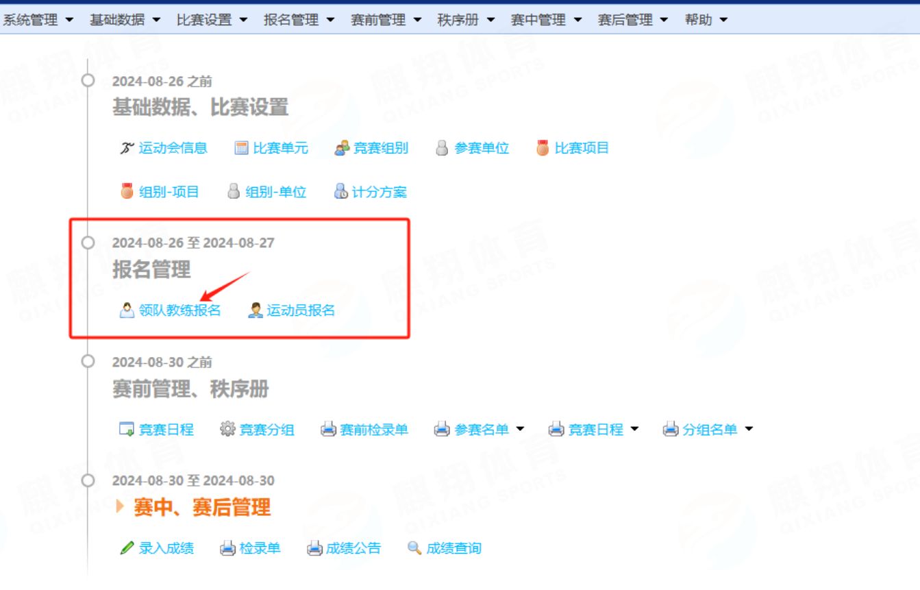The width and height of the screenshot is (920, 590).
Task: Click the pencil icon for 录入成绩
Action: [x=127, y=548]
